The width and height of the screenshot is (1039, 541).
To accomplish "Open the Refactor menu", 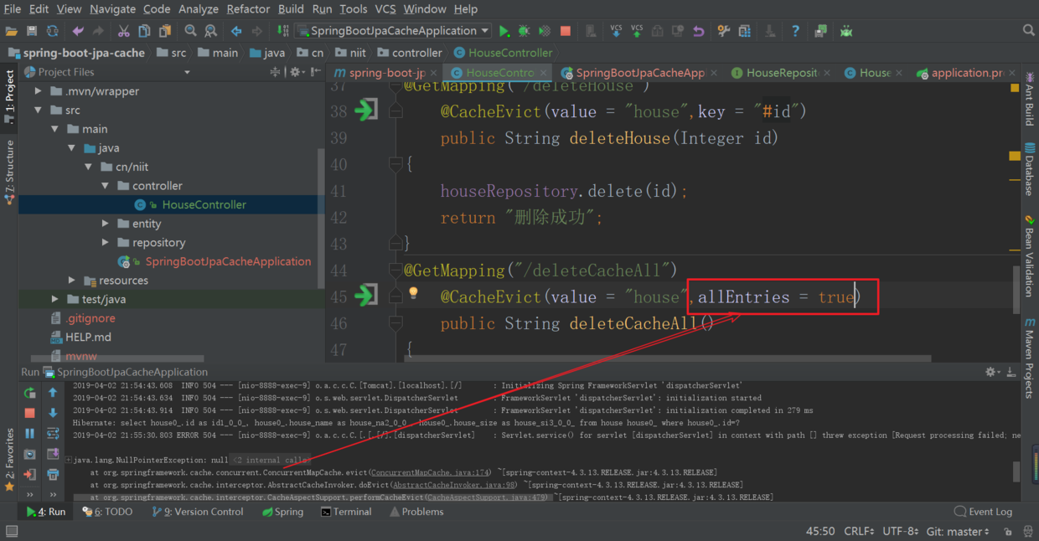I will point(248,9).
